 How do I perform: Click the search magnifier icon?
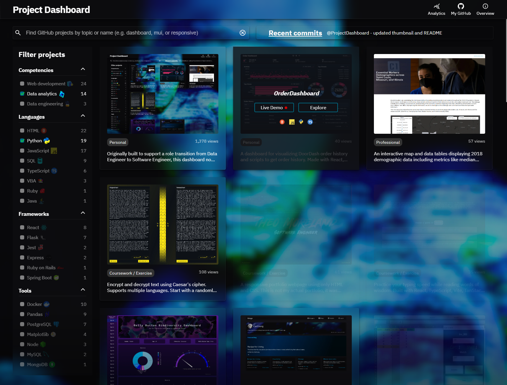pos(18,33)
